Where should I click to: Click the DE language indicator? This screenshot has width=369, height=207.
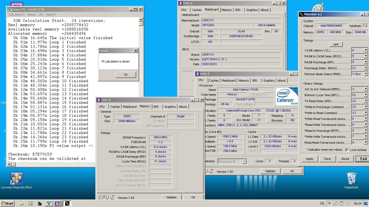click(x=322, y=203)
